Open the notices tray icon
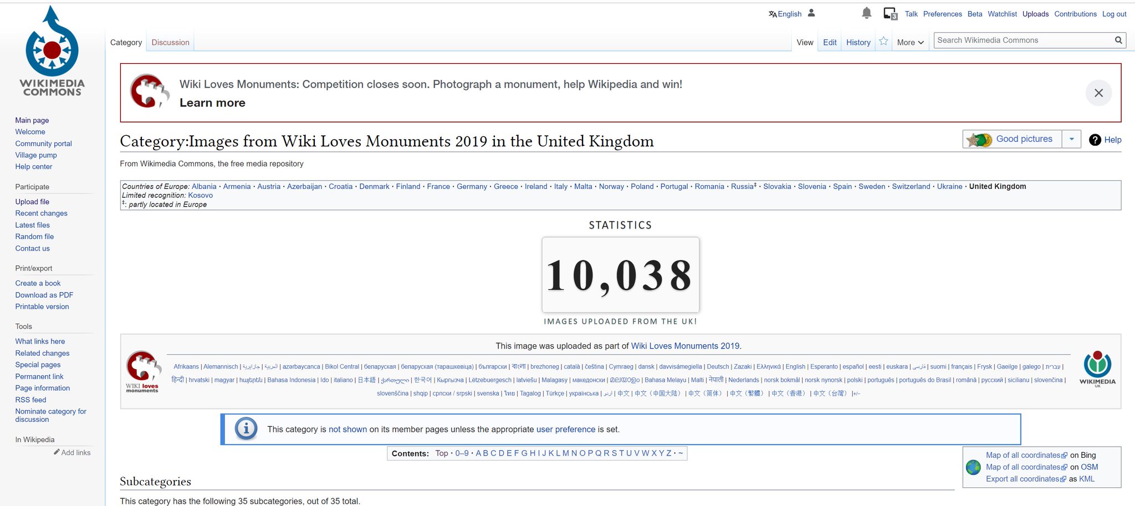 pos(891,14)
